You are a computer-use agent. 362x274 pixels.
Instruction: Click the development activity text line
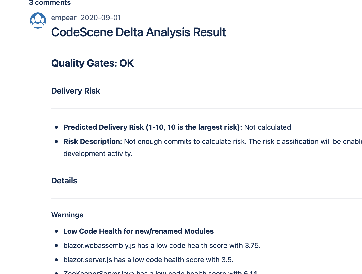pyautogui.click(x=98, y=153)
